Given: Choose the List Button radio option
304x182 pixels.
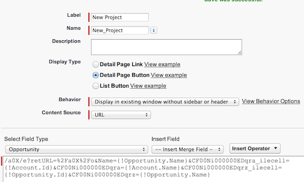Looking at the screenshot, I should coord(95,86).
